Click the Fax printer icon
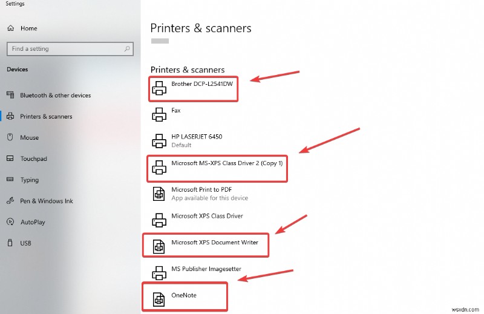Screen dimensions: 484x314 159,114
